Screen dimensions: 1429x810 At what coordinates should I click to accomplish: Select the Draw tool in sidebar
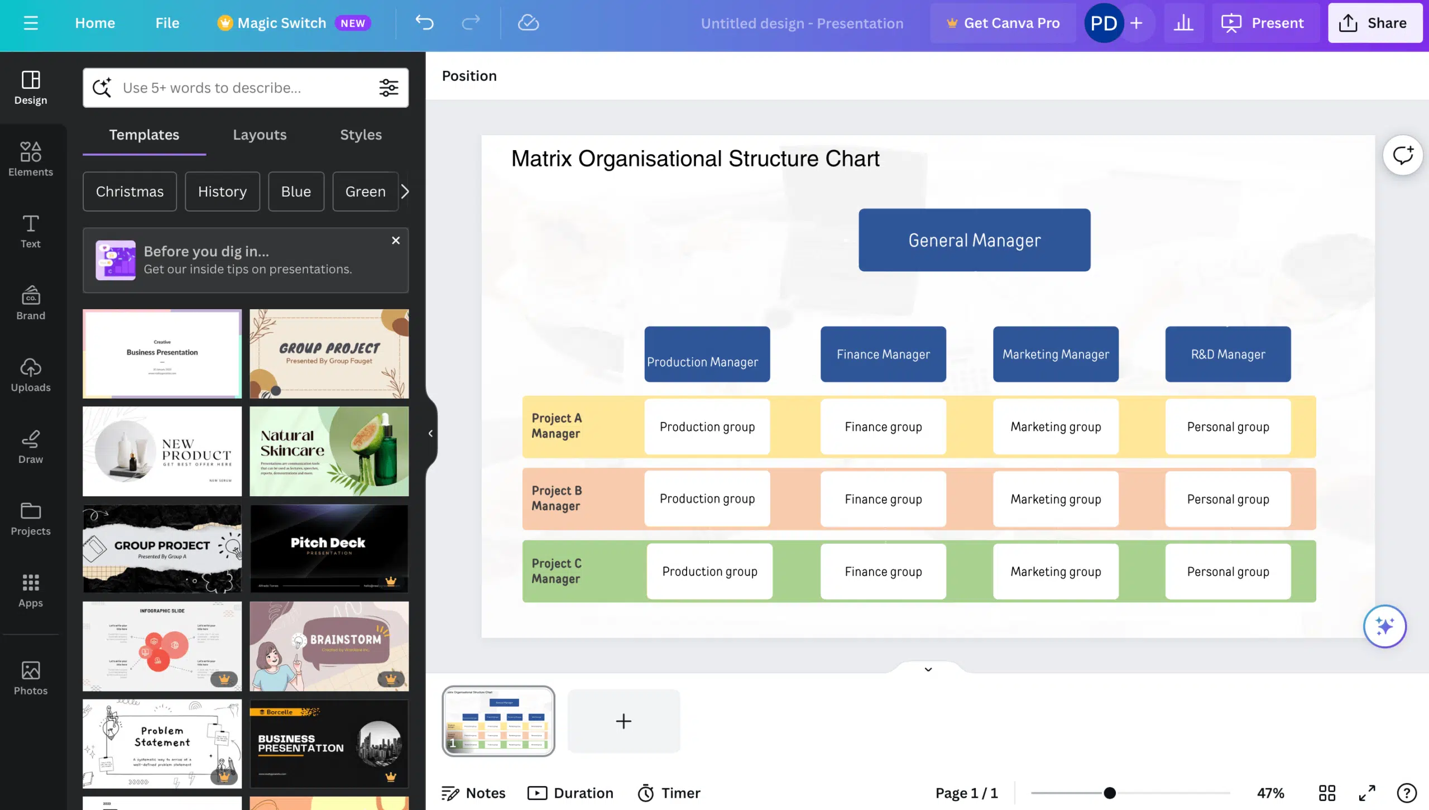[x=31, y=448]
